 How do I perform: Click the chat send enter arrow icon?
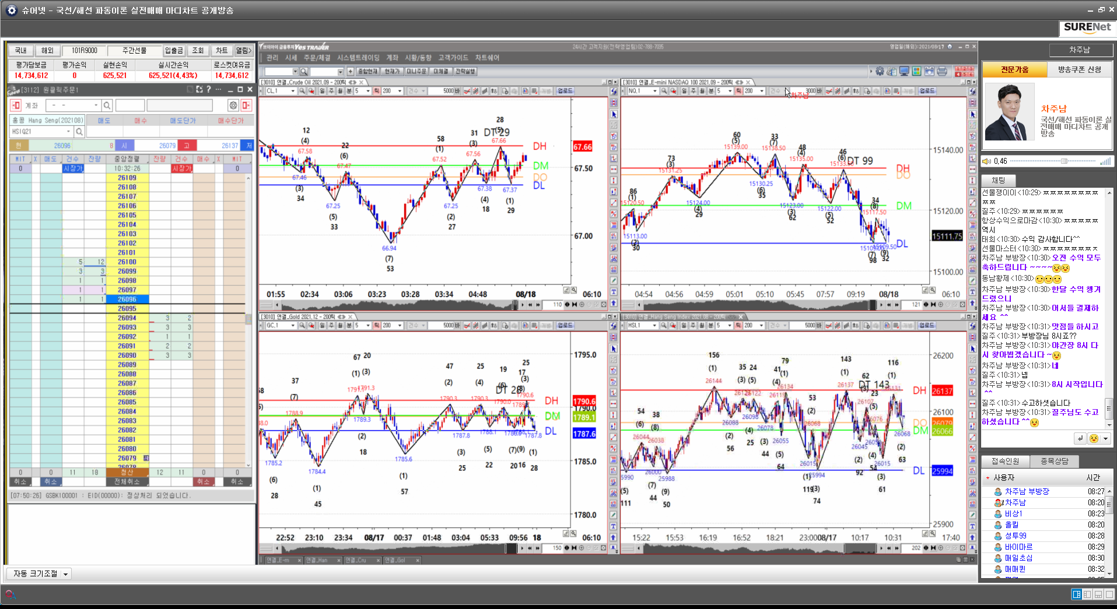[x=1080, y=439]
